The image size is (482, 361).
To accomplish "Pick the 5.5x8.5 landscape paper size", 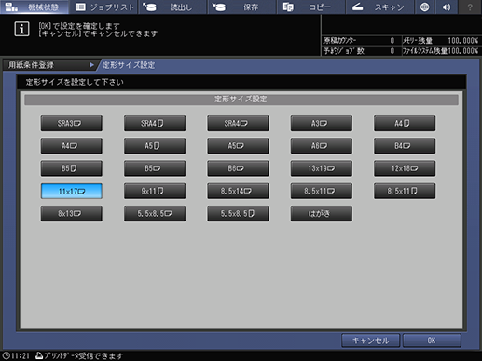I will point(155,214).
